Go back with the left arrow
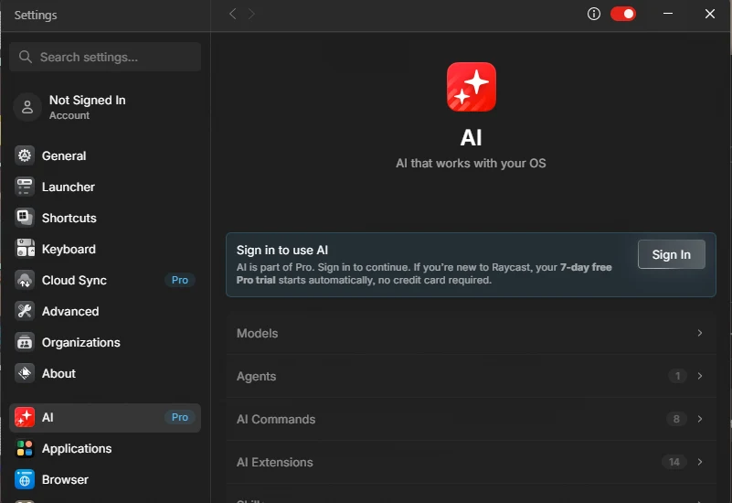 (232, 14)
